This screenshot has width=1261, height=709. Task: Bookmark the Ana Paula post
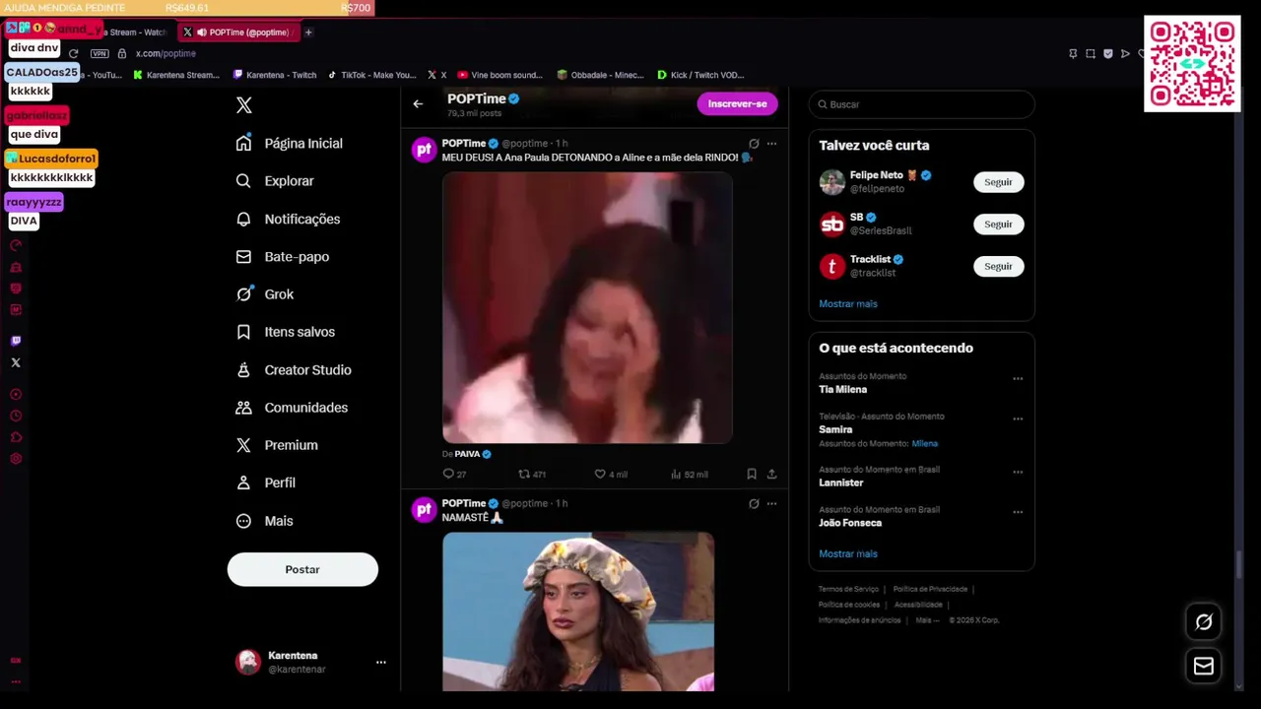(752, 474)
